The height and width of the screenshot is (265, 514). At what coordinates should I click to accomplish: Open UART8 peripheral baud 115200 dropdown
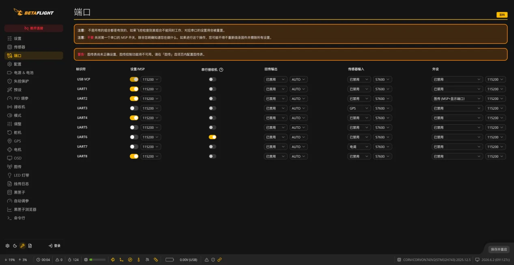click(x=495, y=156)
